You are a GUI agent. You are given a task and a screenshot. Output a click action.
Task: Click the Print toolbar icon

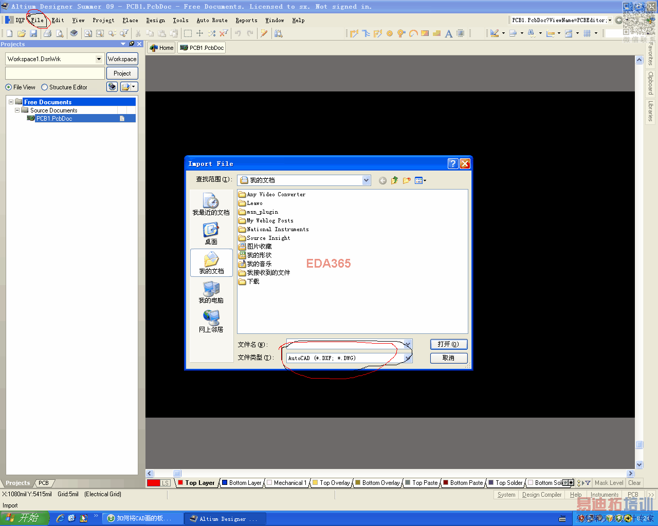pos(48,33)
